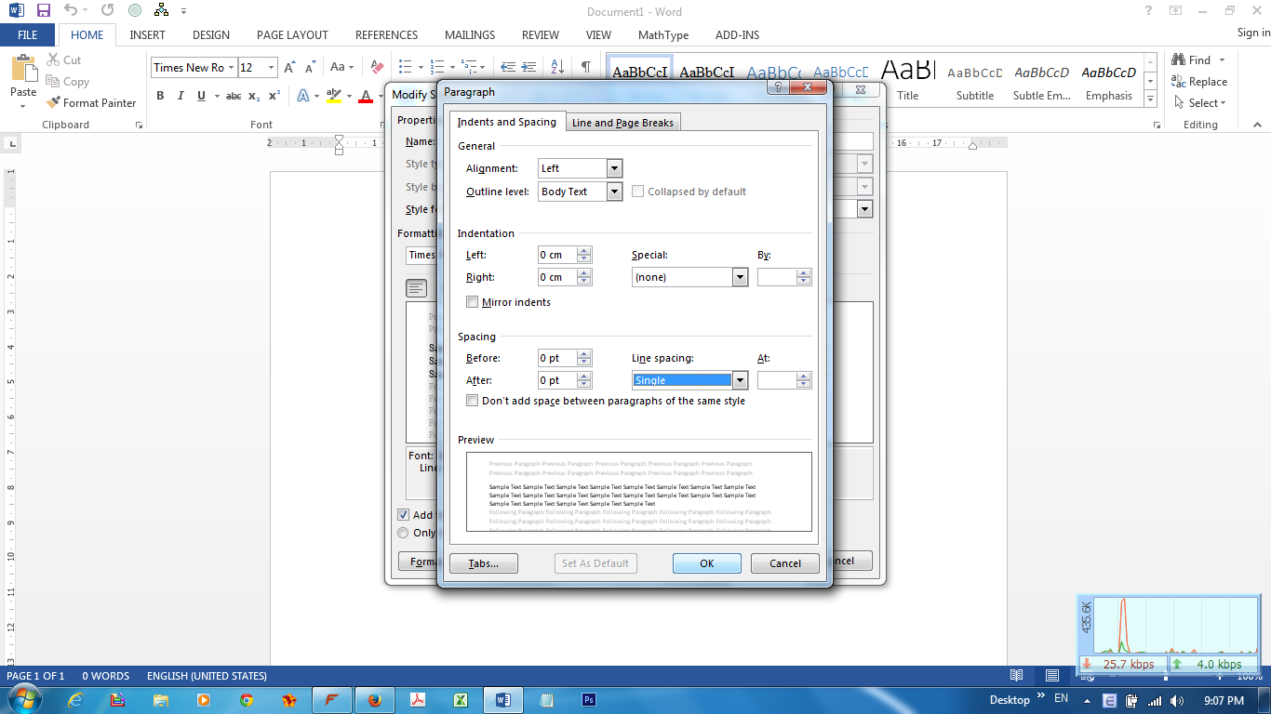
Task: Click the text highlight color button
Action: [x=333, y=96]
